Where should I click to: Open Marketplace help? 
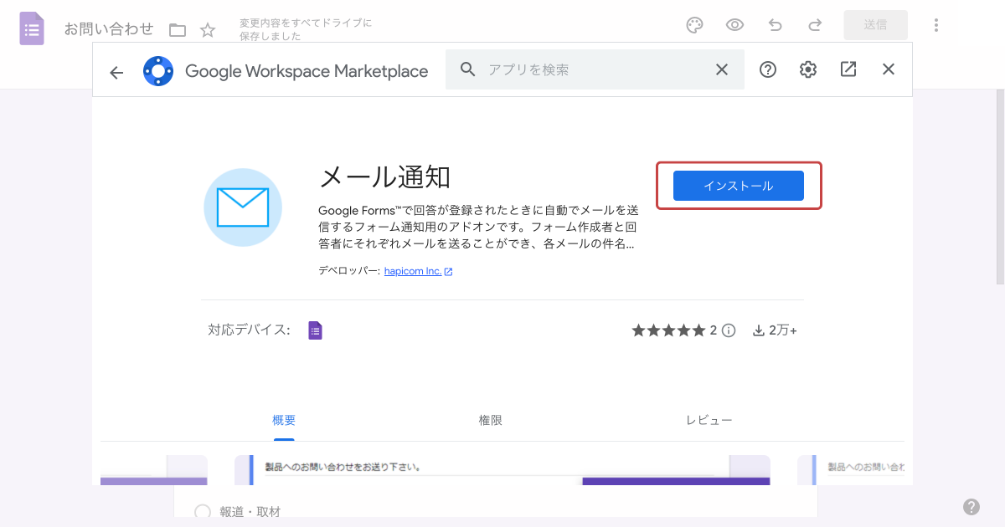pos(768,69)
